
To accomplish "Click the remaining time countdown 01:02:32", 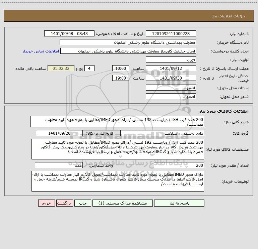I will coord(61,69).
